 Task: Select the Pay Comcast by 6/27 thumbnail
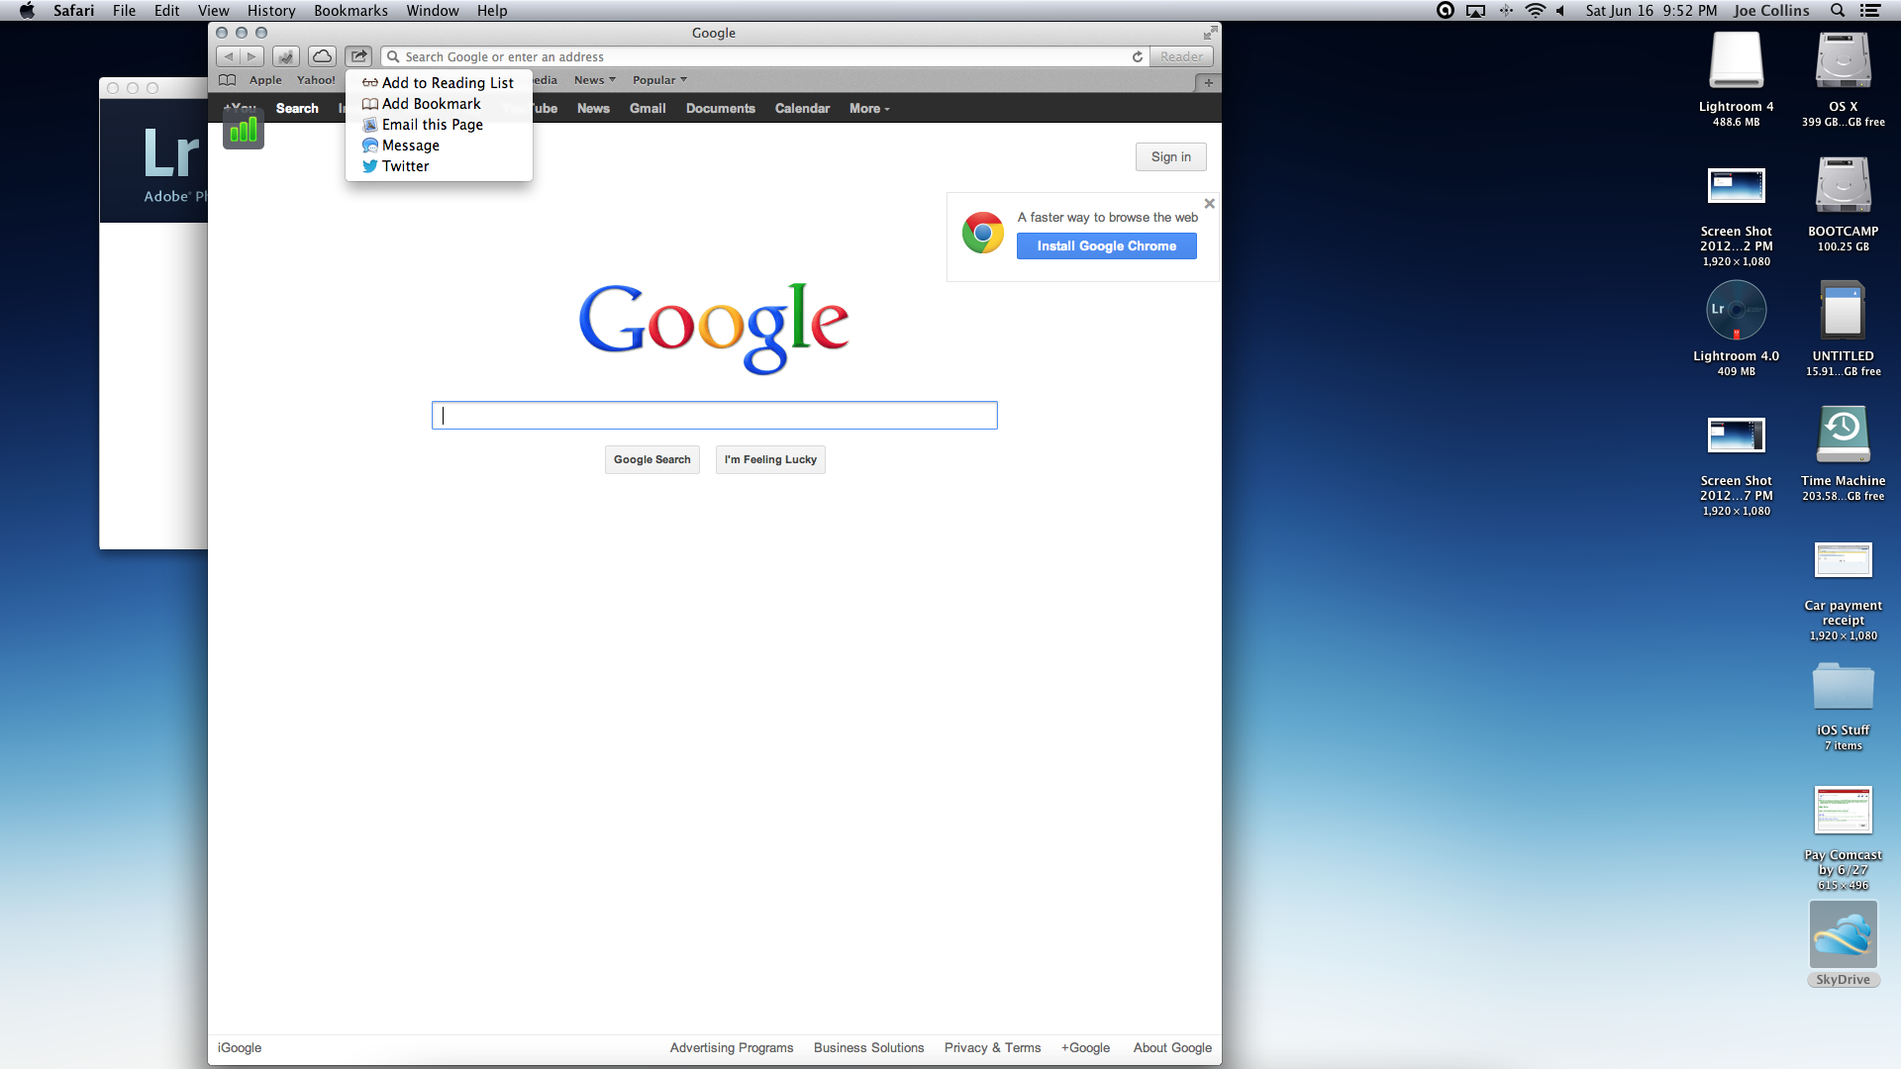pyautogui.click(x=1843, y=811)
